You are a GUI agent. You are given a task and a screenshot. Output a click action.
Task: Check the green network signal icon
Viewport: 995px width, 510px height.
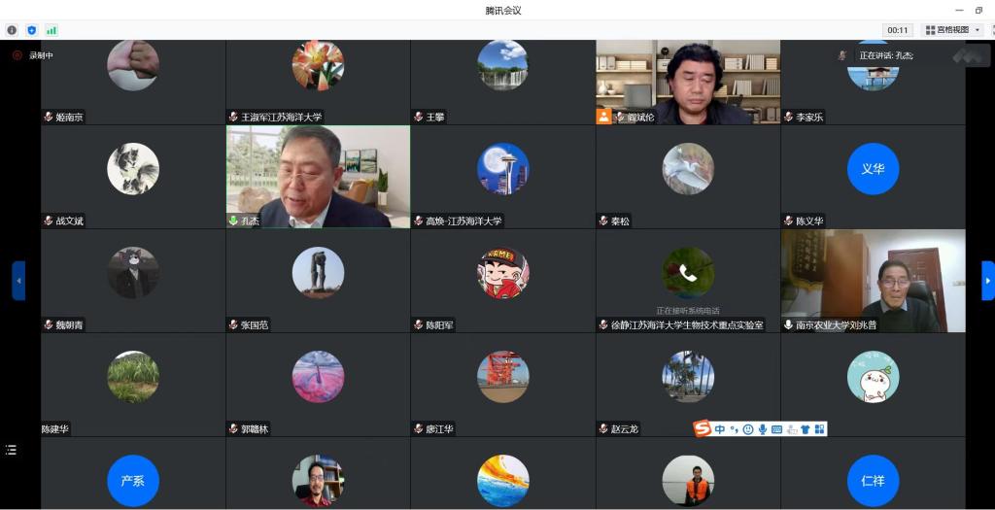coord(51,30)
